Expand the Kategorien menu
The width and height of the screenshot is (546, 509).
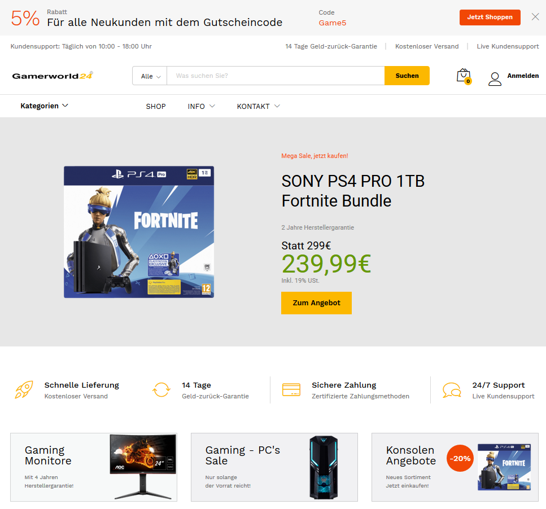coord(44,106)
